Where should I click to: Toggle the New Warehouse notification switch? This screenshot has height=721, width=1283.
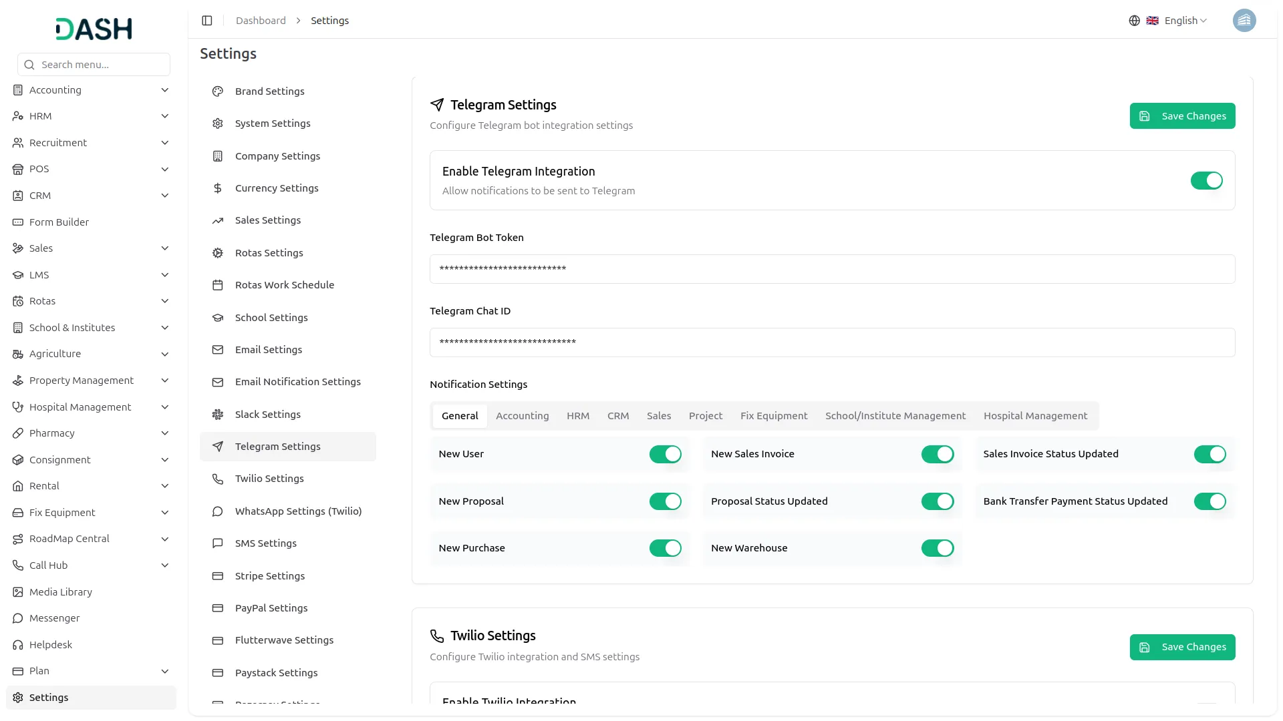(x=937, y=548)
